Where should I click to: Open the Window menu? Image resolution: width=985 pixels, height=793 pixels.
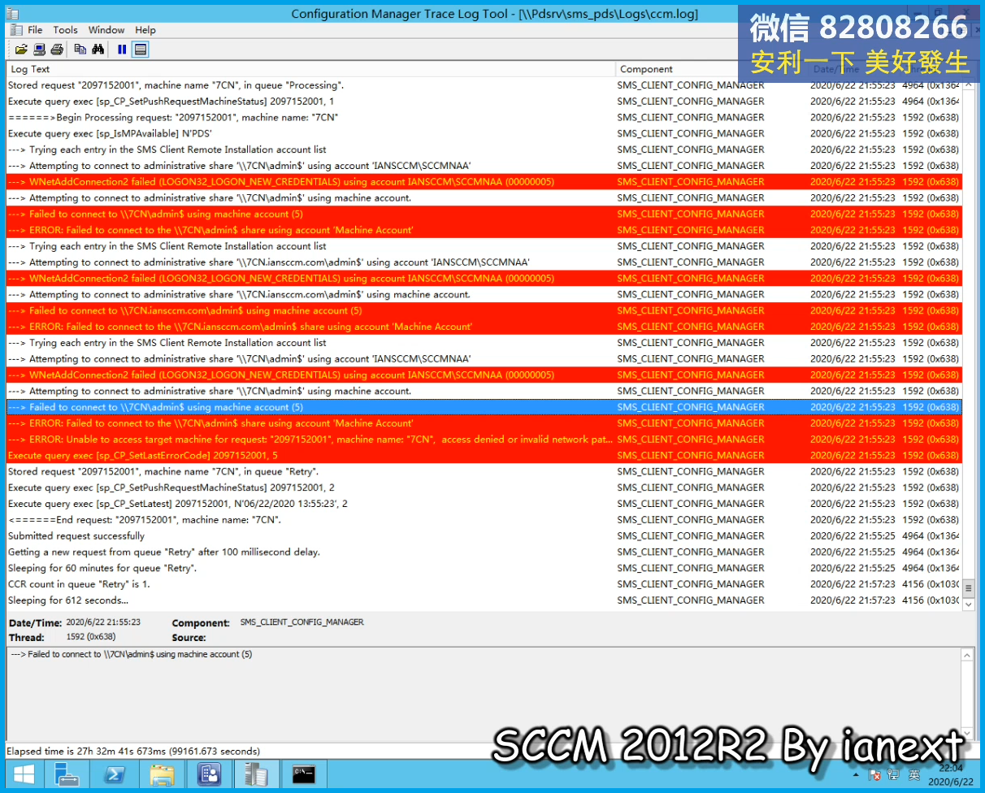pos(106,30)
